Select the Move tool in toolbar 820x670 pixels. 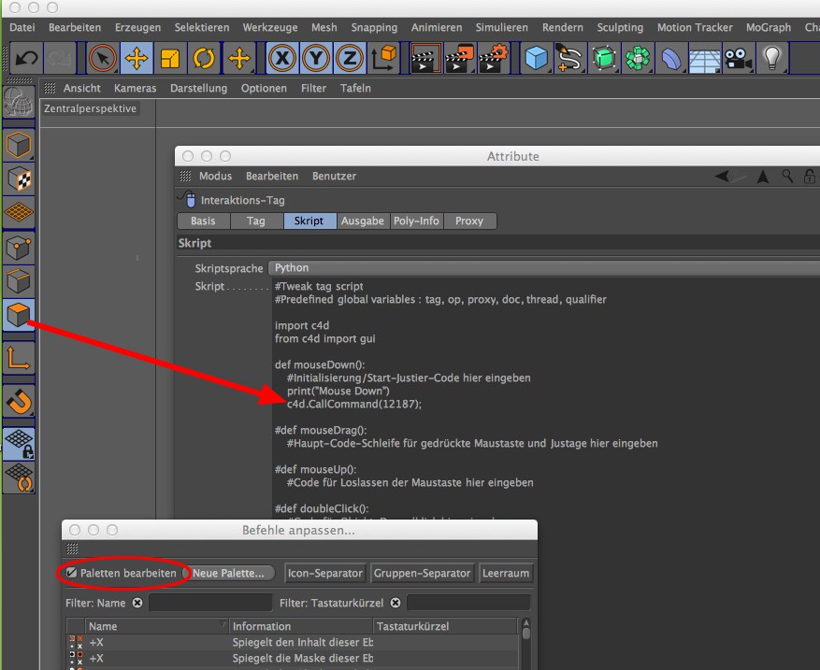click(x=137, y=60)
